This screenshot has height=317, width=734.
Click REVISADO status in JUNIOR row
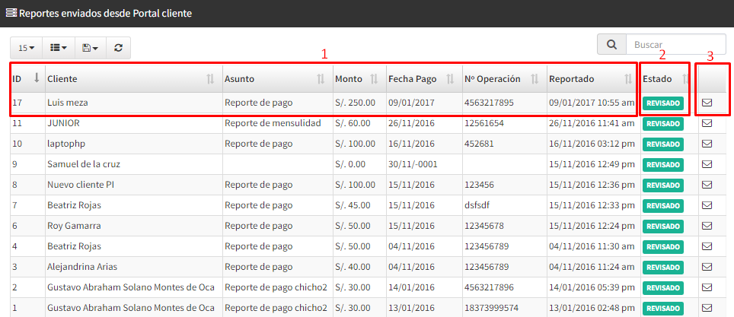coord(663,123)
